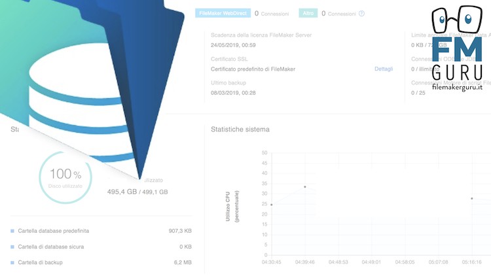This screenshot has width=491, height=276.
Task: Click the Cartella database predefinita legend square
Action: coord(12,231)
